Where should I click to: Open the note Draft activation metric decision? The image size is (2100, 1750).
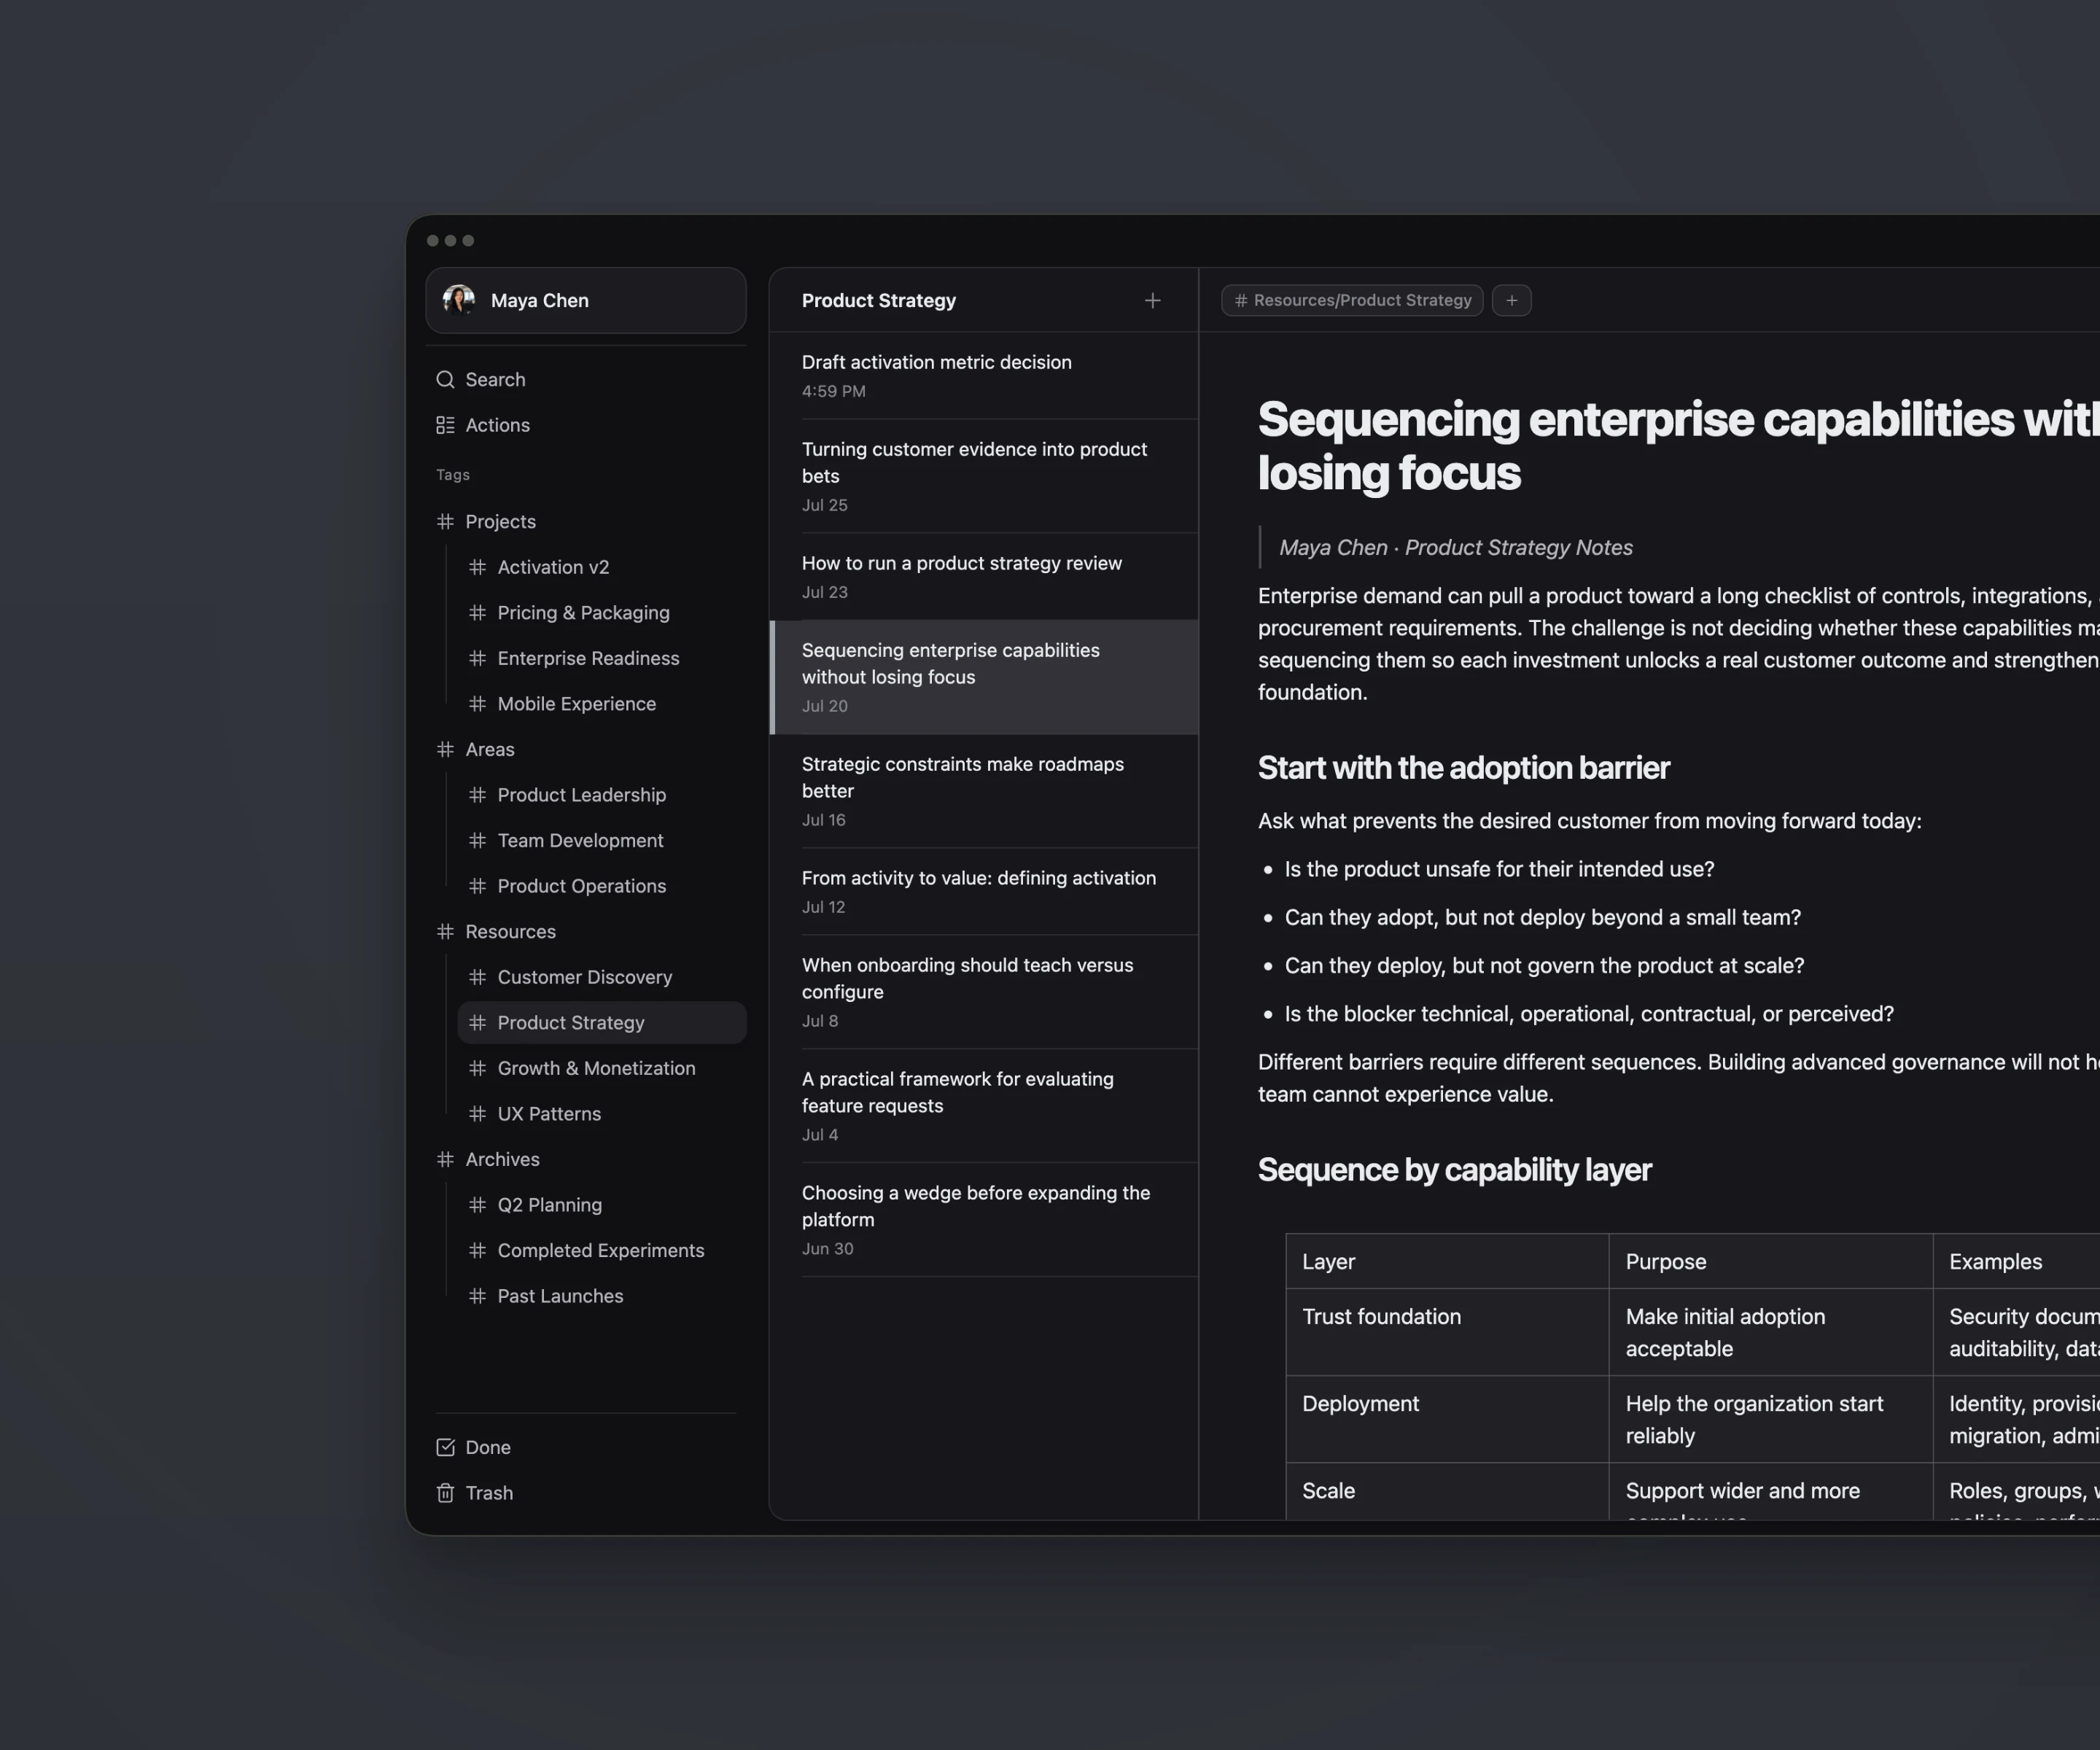(x=984, y=376)
